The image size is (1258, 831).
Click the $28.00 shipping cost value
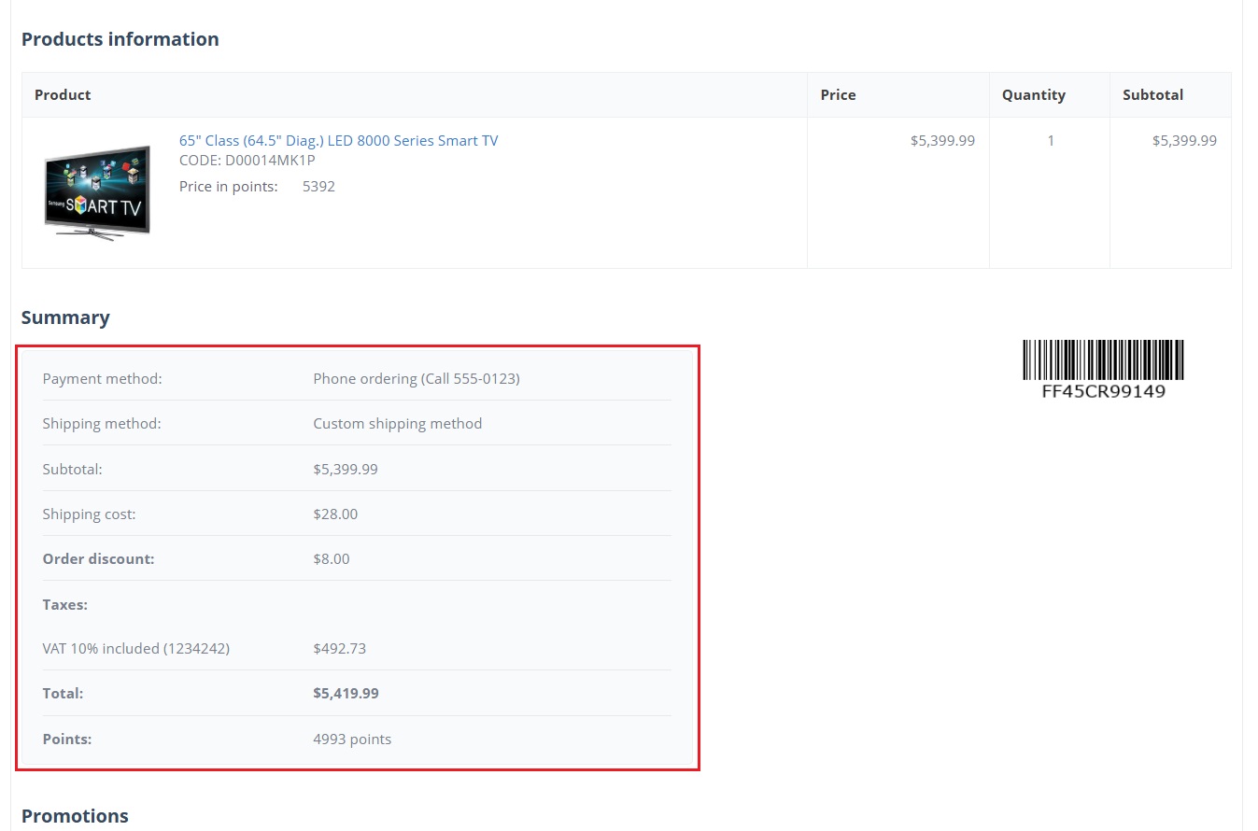click(335, 514)
